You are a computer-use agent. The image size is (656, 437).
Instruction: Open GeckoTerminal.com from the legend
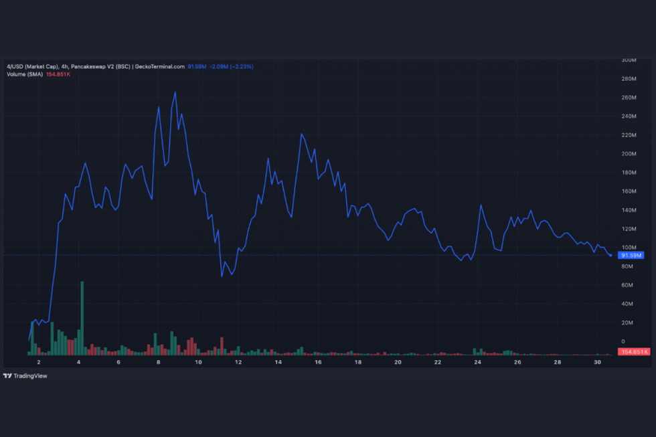[x=161, y=67]
